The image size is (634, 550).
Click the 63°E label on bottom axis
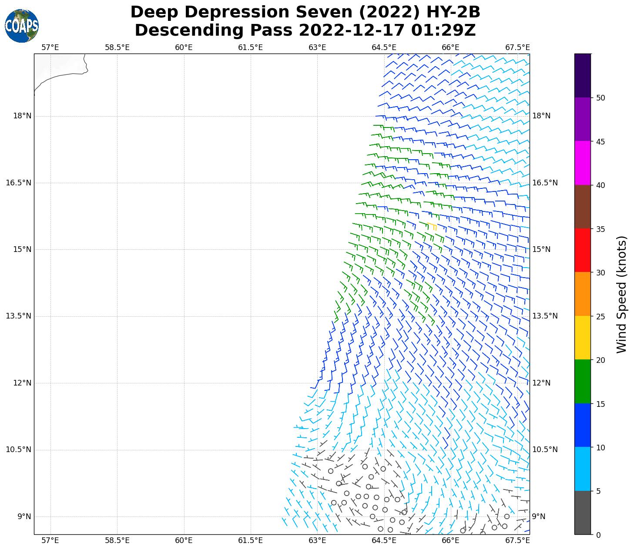pos(317,540)
